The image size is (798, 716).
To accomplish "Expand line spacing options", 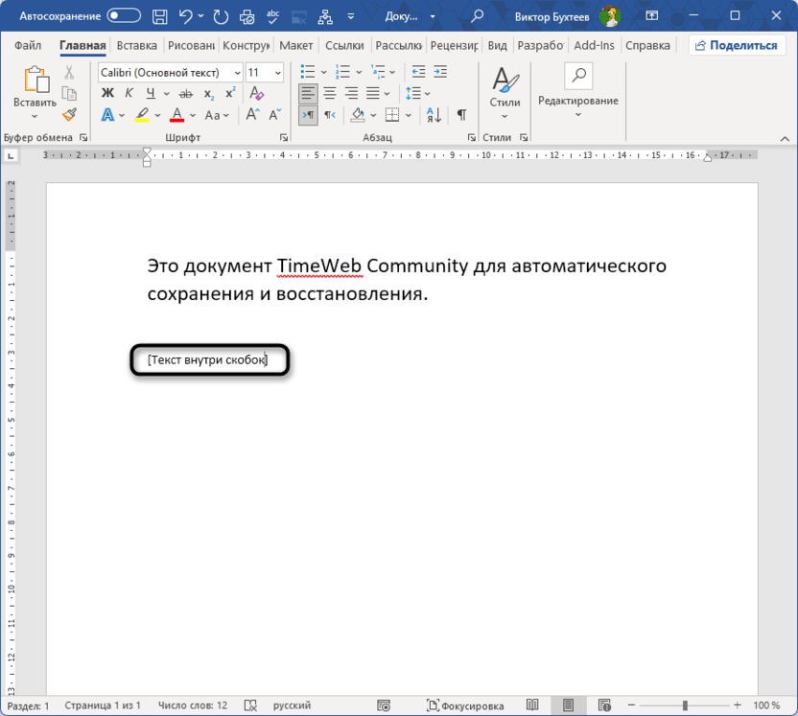I will click(x=427, y=94).
